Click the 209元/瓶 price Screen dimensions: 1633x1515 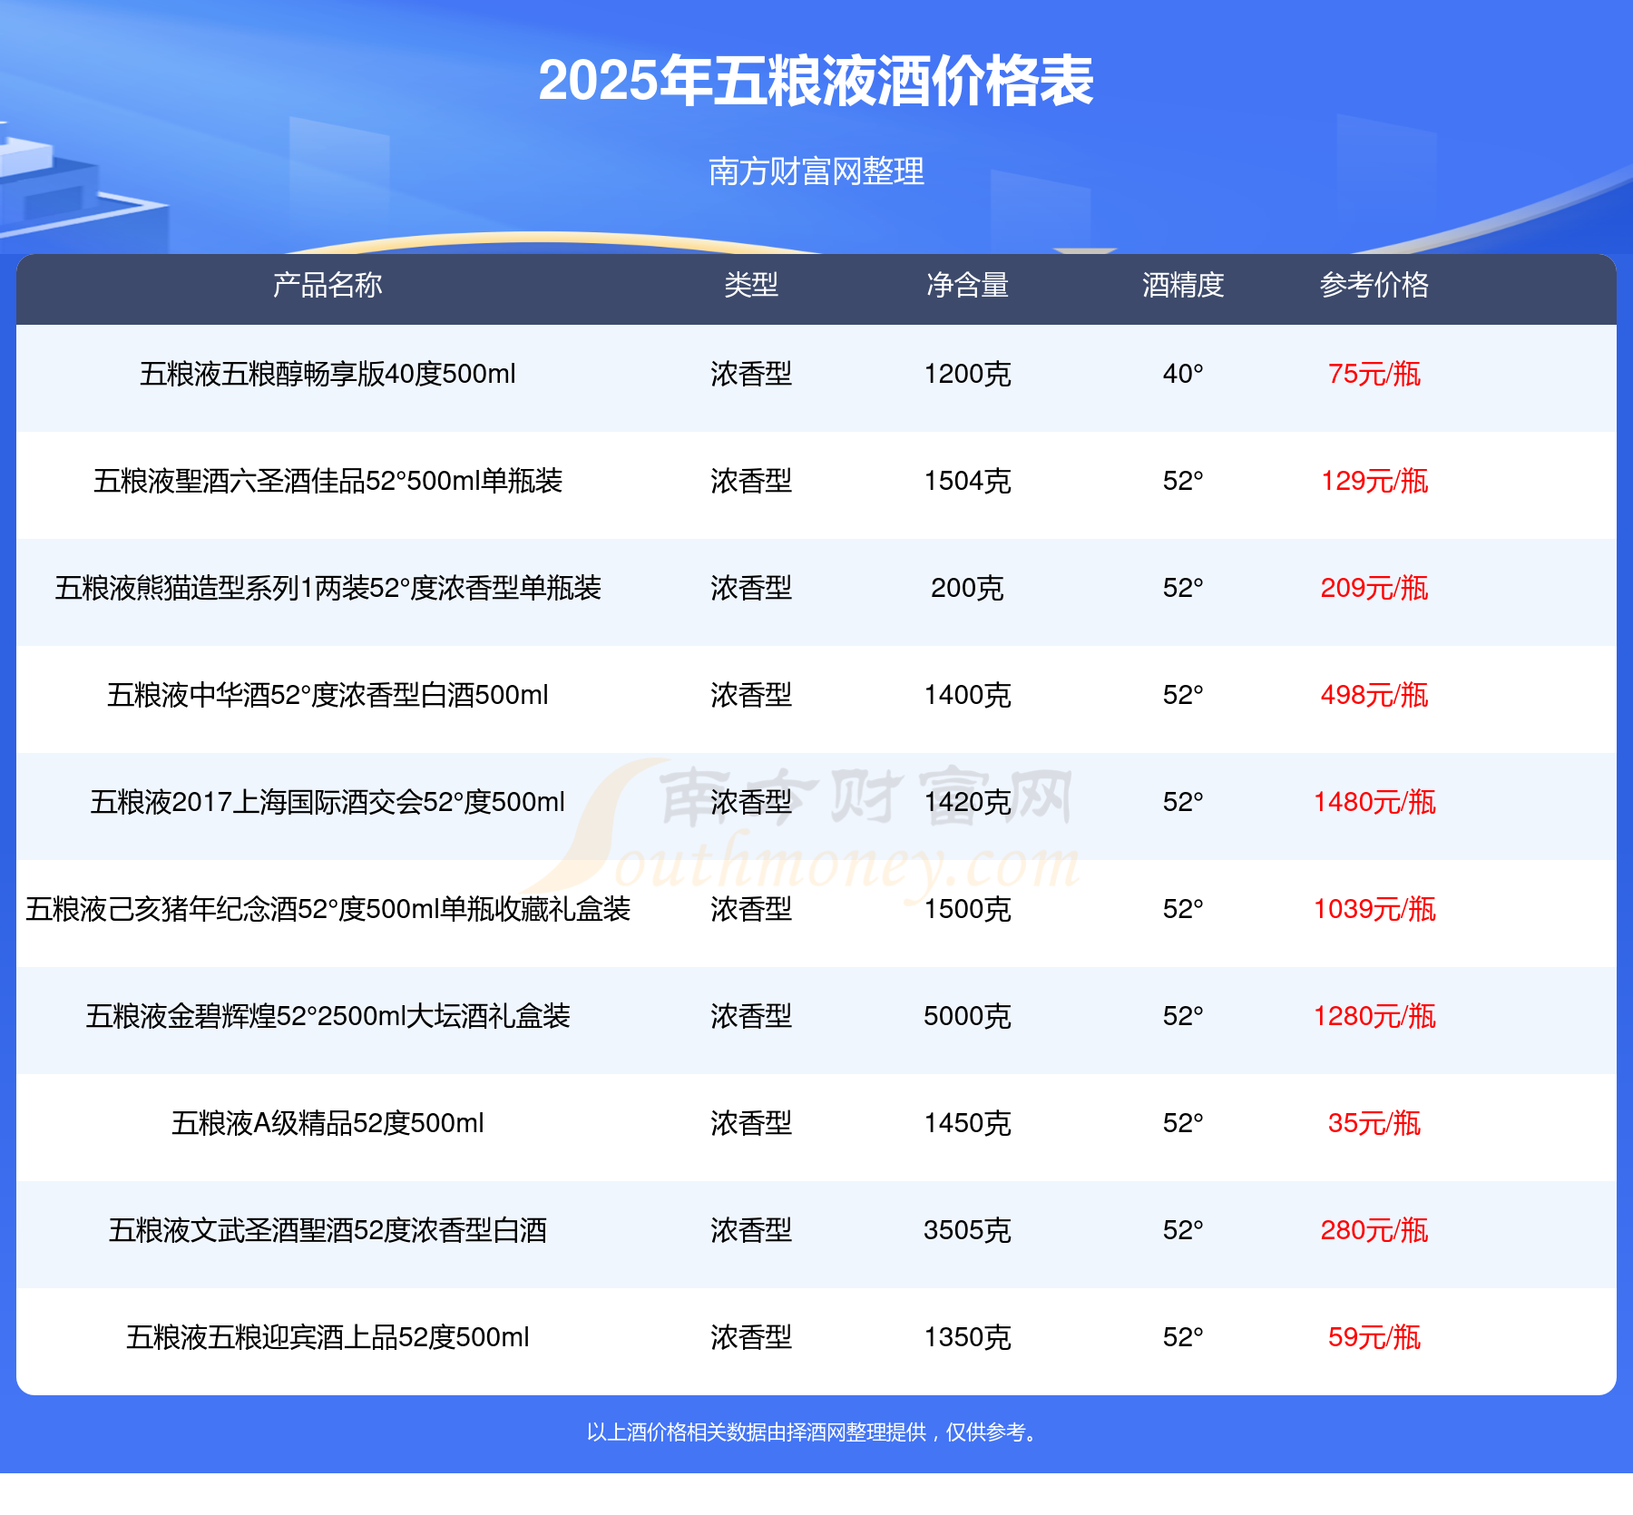pos(1374,588)
